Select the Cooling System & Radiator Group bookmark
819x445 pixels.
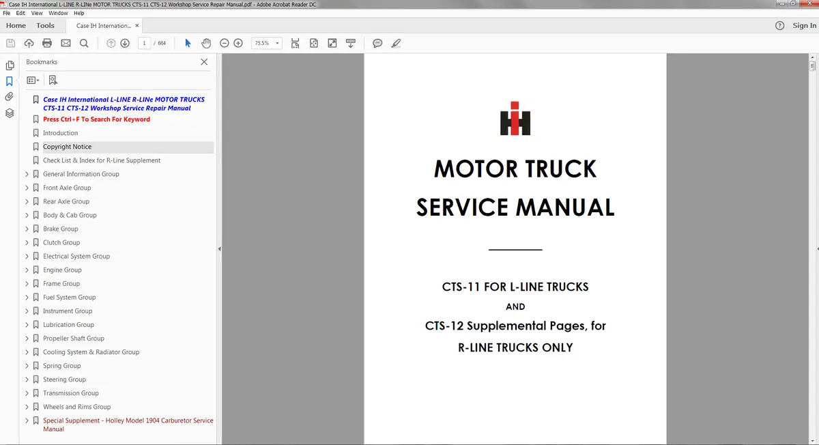pos(91,352)
